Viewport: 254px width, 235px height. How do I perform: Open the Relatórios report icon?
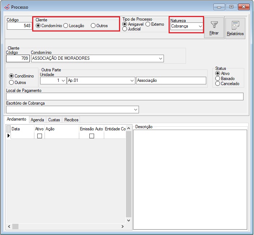(x=235, y=25)
